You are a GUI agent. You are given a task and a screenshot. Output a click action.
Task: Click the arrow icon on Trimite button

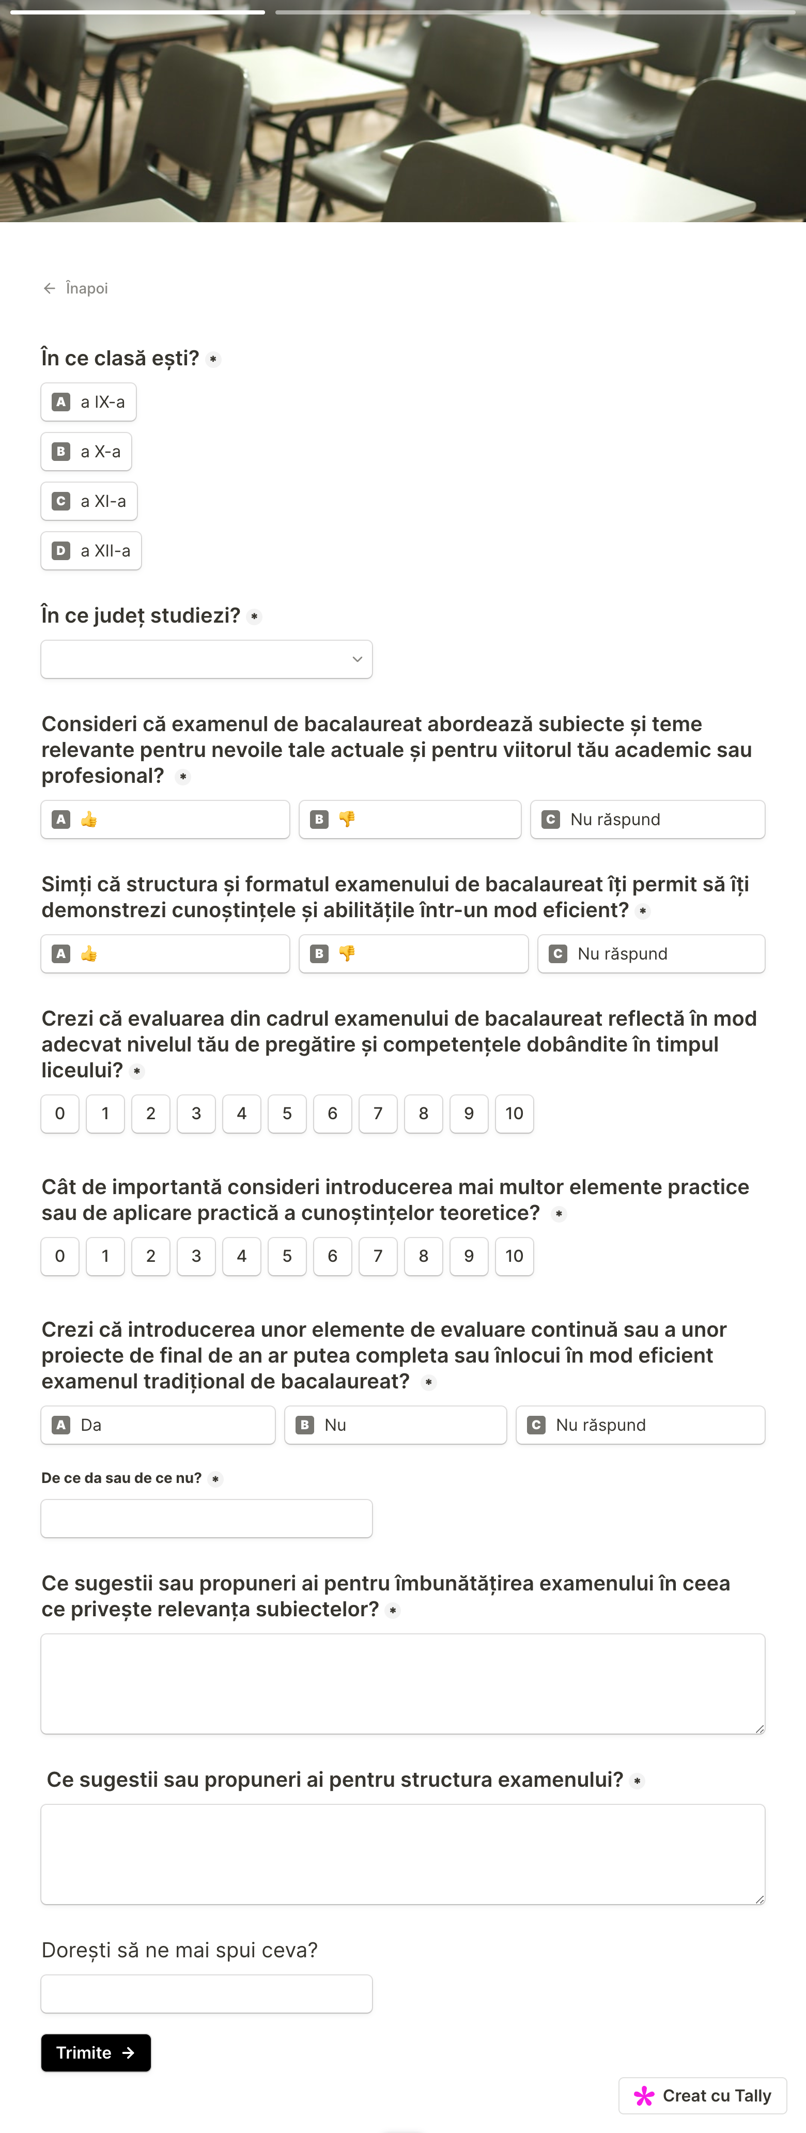[x=129, y=2053]
